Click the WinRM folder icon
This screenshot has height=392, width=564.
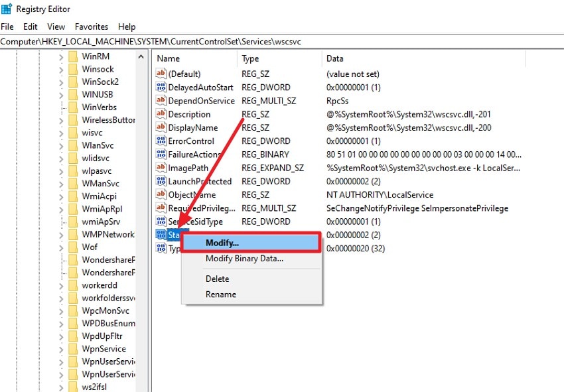(73, 56)
